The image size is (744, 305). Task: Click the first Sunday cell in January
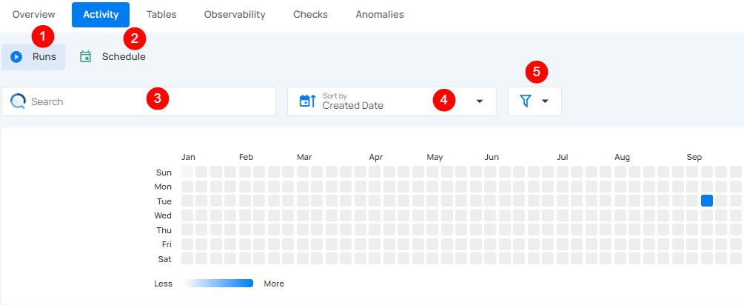click(187, 172)
